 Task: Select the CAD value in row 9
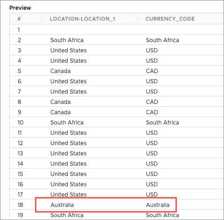tap(152, 112)
